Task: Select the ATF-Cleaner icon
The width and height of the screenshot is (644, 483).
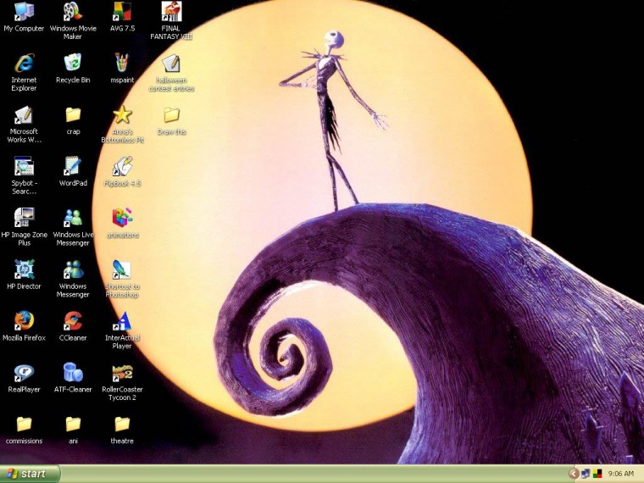Action: click(73, 373)
